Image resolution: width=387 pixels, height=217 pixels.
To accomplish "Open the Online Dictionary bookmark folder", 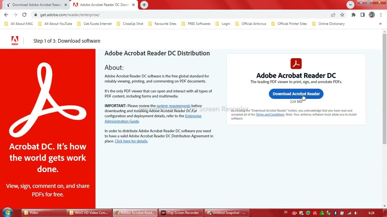I will pos(328,24).
